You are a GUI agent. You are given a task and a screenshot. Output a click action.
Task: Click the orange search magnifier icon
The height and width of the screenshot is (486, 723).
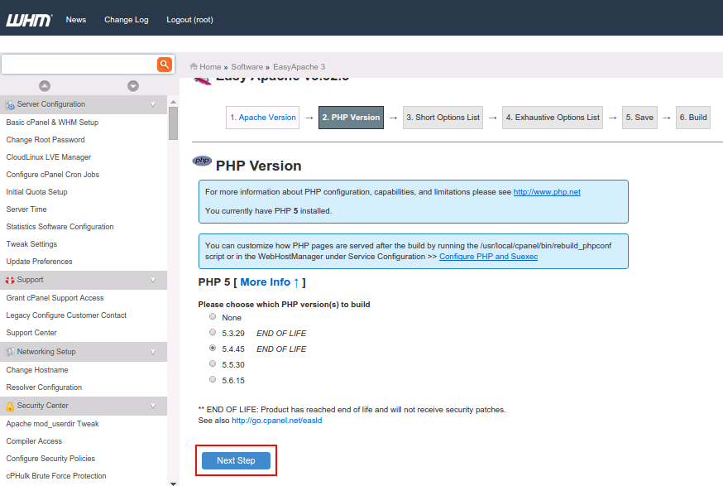click(164, 63)
